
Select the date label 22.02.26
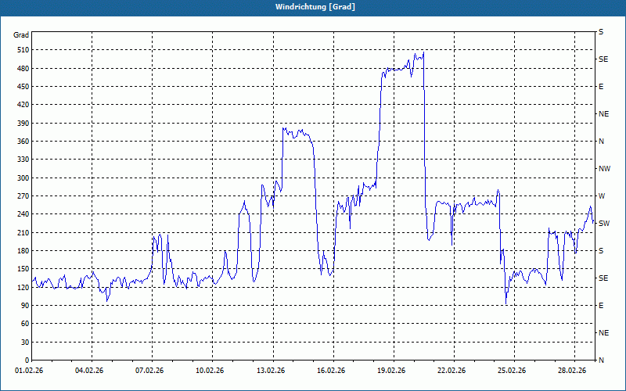(452, 371)
